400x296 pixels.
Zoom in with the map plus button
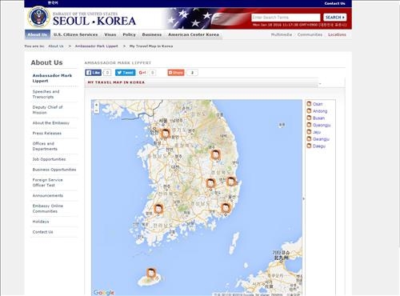[x=96, y=105]
